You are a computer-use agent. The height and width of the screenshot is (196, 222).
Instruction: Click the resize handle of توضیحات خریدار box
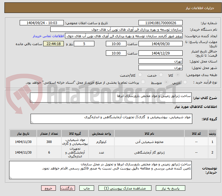tap(11, 177)
